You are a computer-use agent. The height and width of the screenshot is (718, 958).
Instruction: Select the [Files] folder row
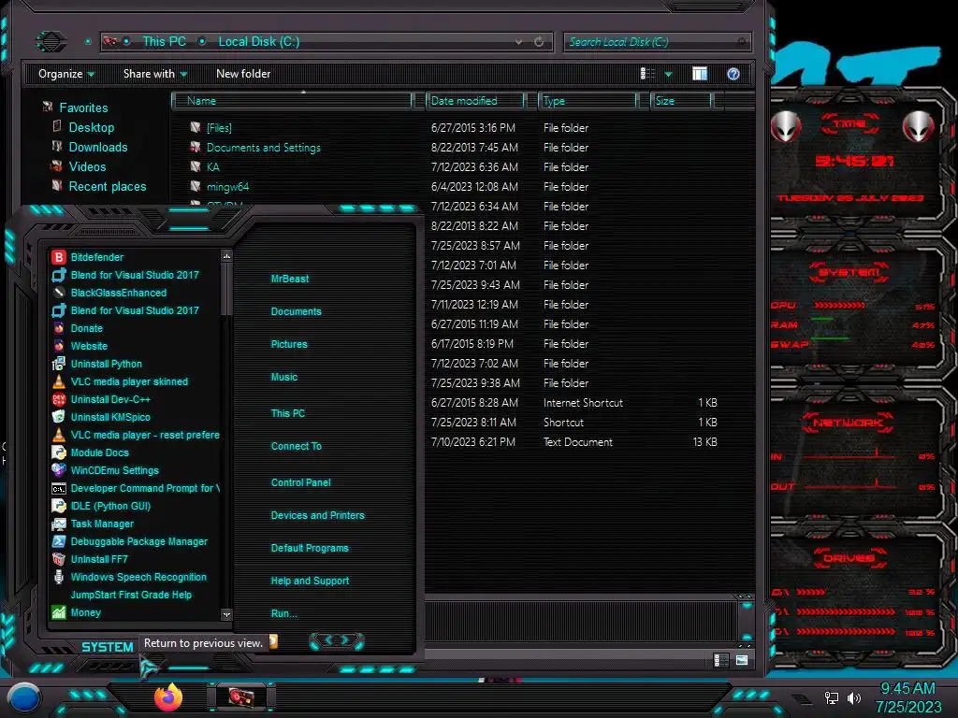452,127
